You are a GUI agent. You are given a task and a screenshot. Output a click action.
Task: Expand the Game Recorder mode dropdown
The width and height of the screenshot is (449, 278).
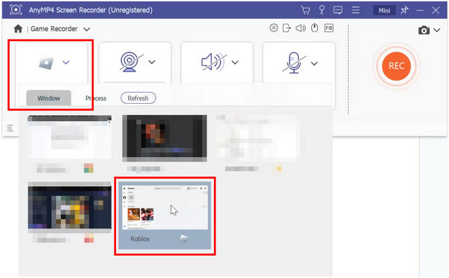87,29
